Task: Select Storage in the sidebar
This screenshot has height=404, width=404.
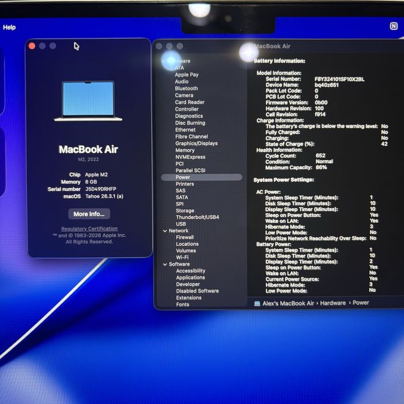Action: pyautogui.click(x=185, y=211)
